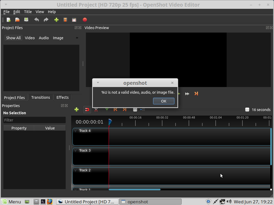Click the New Project toolbar icon
This screenshot has width=274, height=205.
click(9, 20)
